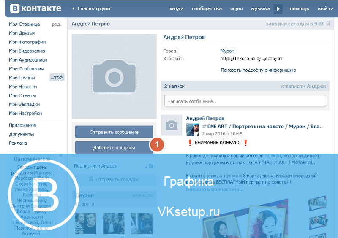Click the ..732 groups counter badge
The height and width of the screenshot is (238, 338).
coord(57,78)
